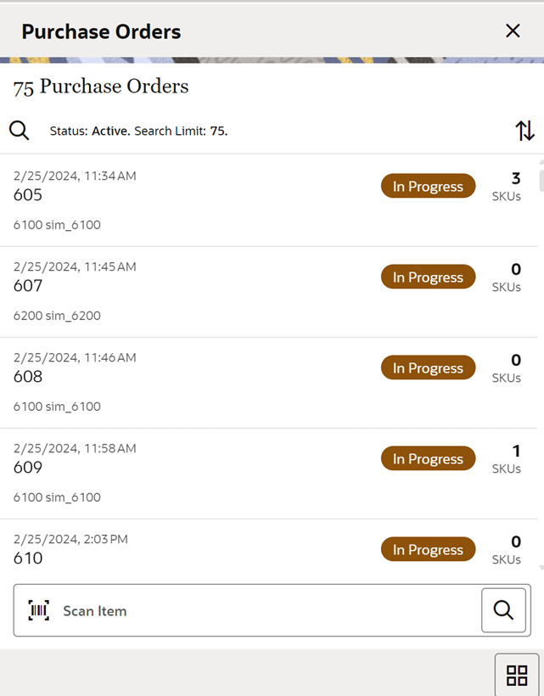Select purchase order 607
Screen dimensions: 544x696
click(170, 285)
